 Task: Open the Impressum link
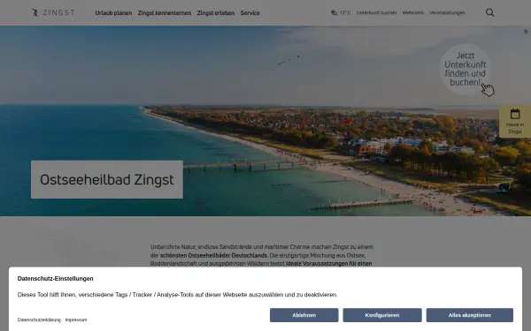pyautogui.click(x=76, y=320)
